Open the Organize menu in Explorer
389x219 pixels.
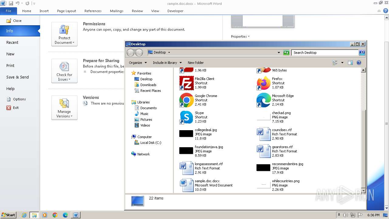click(x=138, y=63)
